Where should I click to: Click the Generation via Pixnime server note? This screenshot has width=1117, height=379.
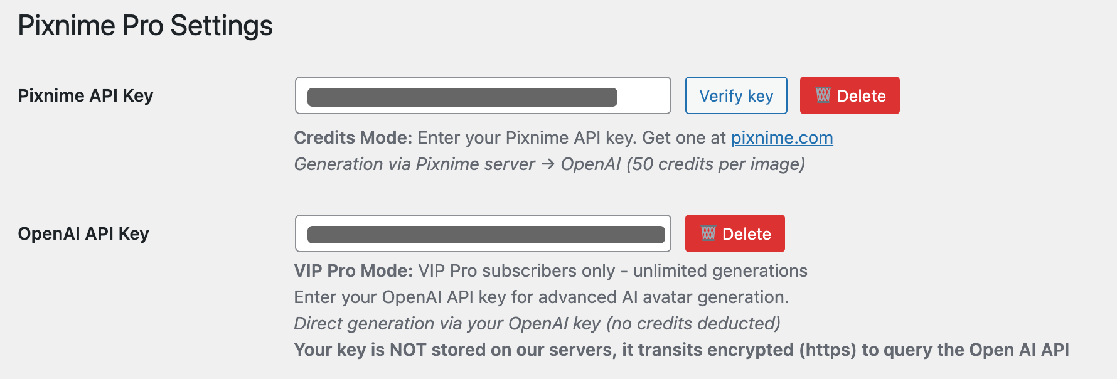click(x=550, y=164)
